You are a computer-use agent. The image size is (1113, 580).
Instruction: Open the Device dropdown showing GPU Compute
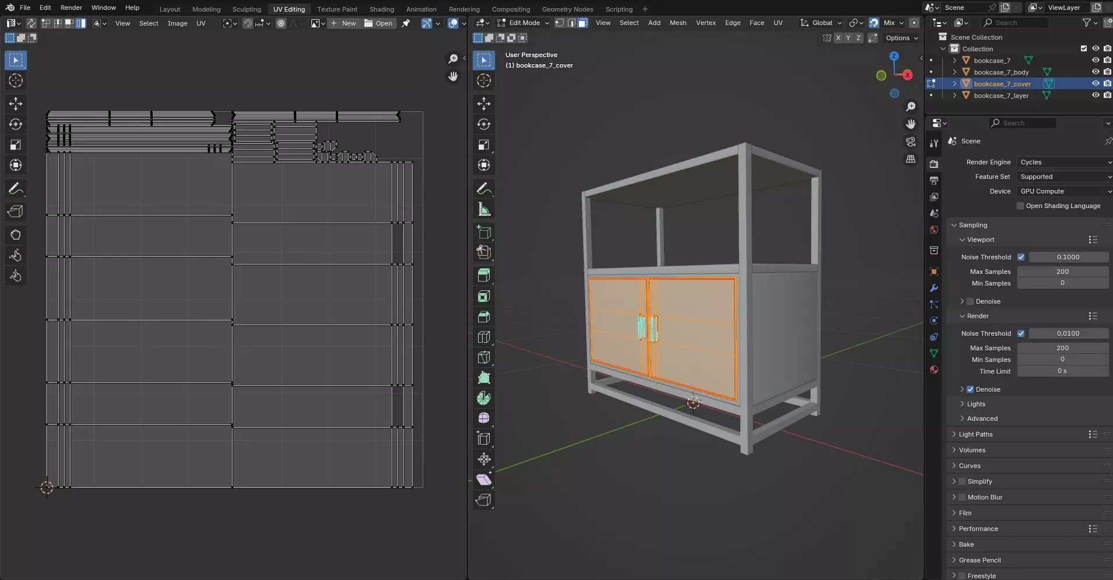(x=1065, y=191)
